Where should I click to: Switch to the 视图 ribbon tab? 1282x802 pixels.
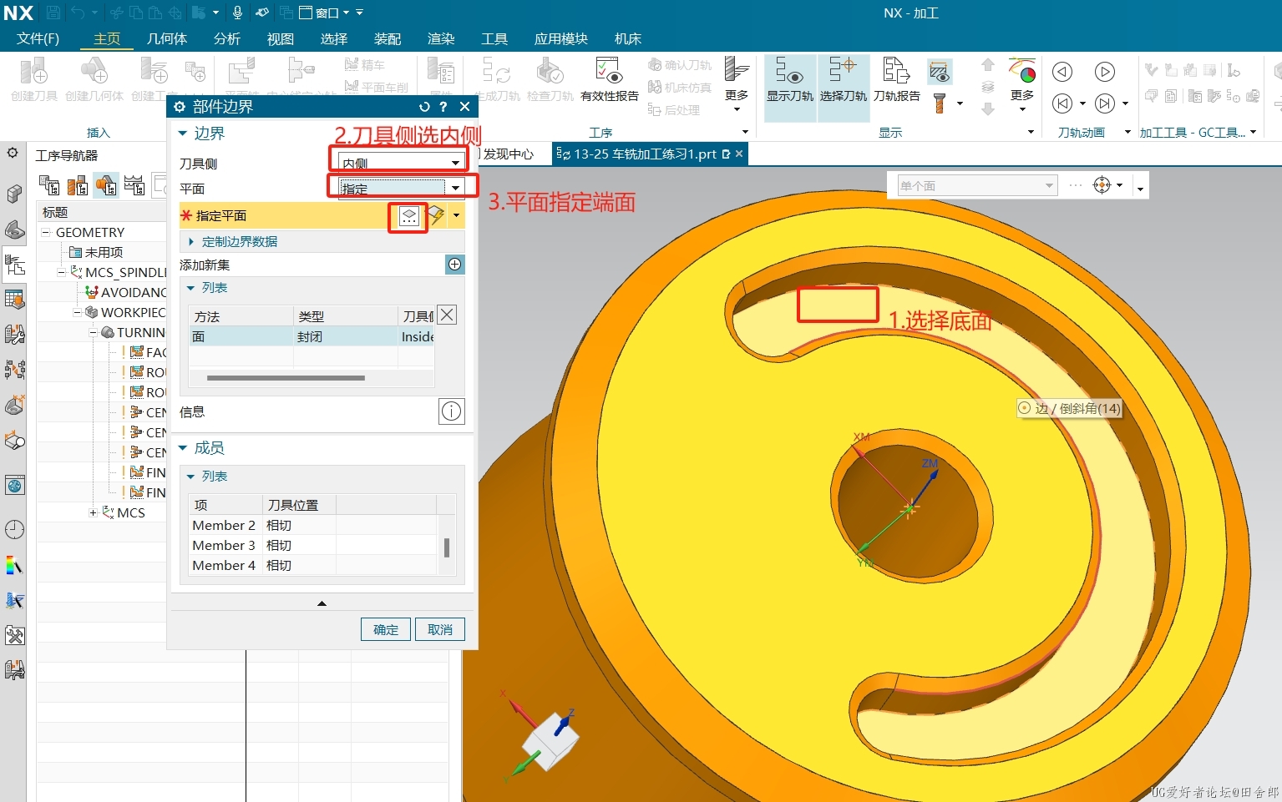tap(281, 38)
